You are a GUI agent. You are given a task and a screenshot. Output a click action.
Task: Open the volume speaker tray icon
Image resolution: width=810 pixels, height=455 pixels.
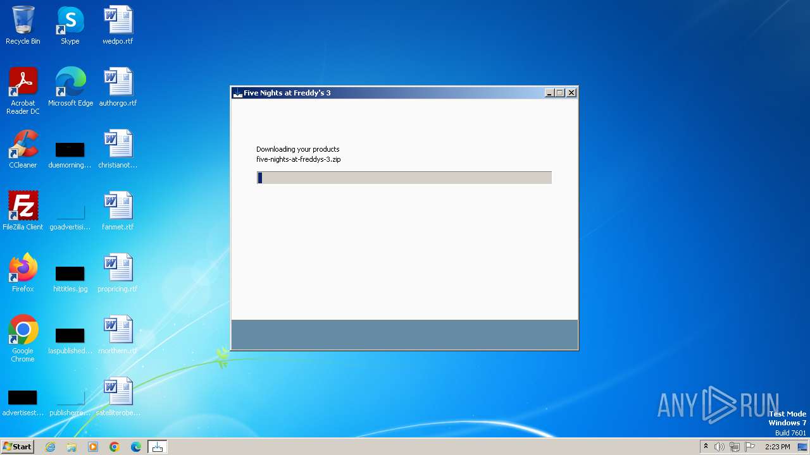tap(720, 447)
